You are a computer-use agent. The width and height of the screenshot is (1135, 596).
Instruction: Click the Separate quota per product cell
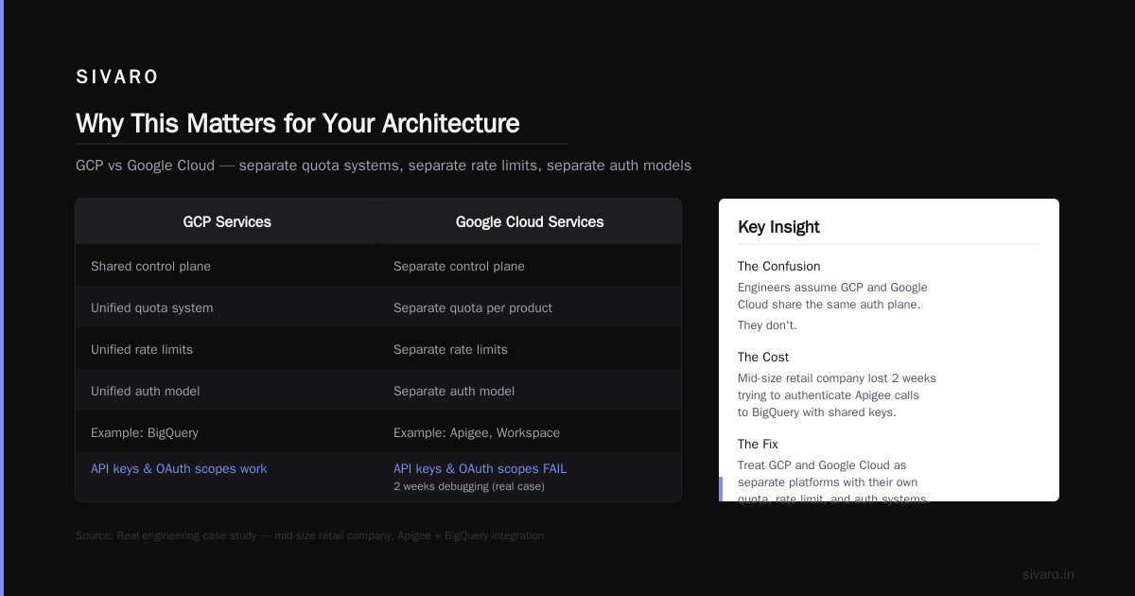pos(530,307)
